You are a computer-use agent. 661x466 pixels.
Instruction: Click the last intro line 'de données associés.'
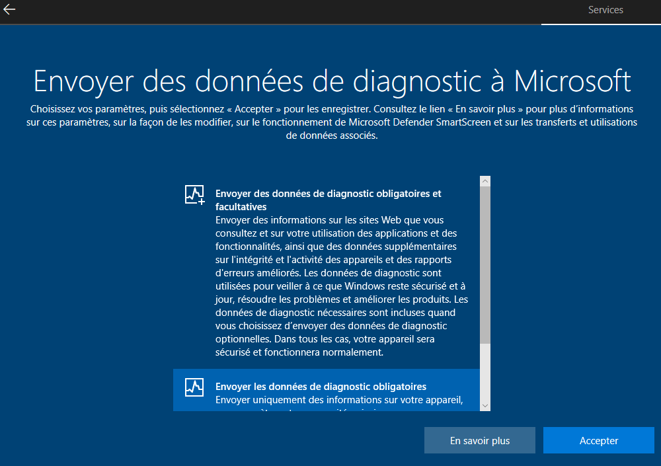tap(332, 136)
